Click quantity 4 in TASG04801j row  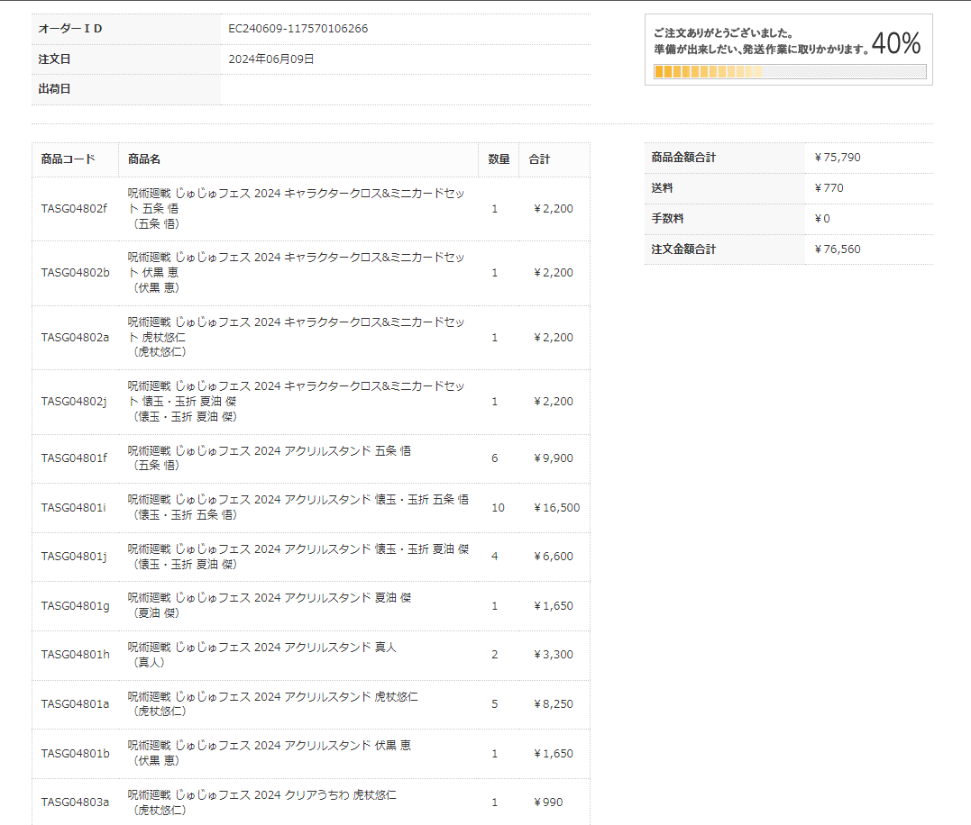494,557
